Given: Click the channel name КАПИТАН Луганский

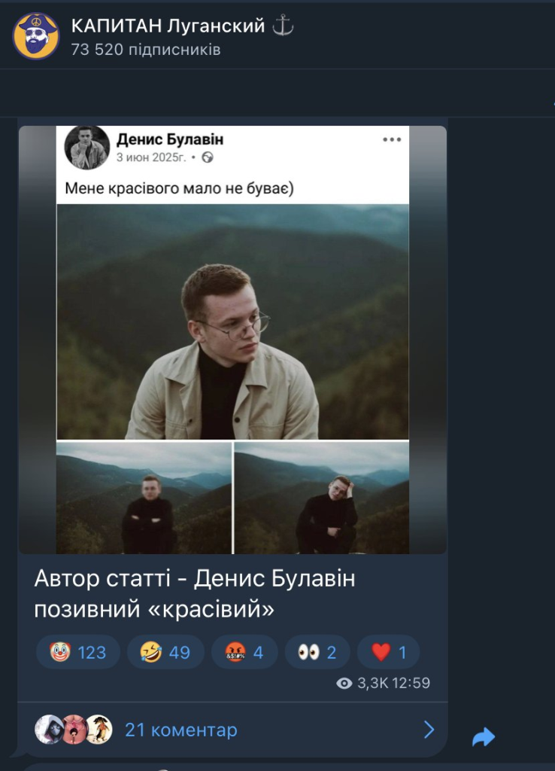Looking at the screenshot, I should click(168, 26).
